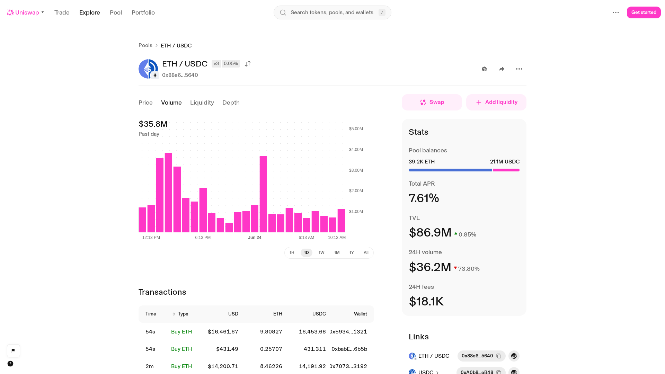Click the $18.1K 24H fees value
The image size is (665, 374).
(426, 302)
